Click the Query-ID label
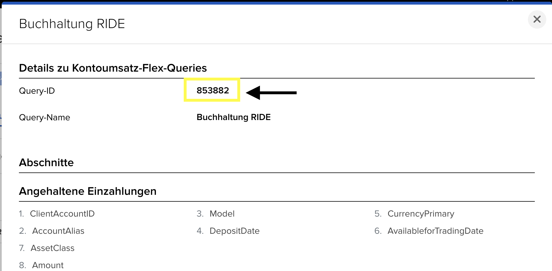The image size is (552, 271). (37, 91)
